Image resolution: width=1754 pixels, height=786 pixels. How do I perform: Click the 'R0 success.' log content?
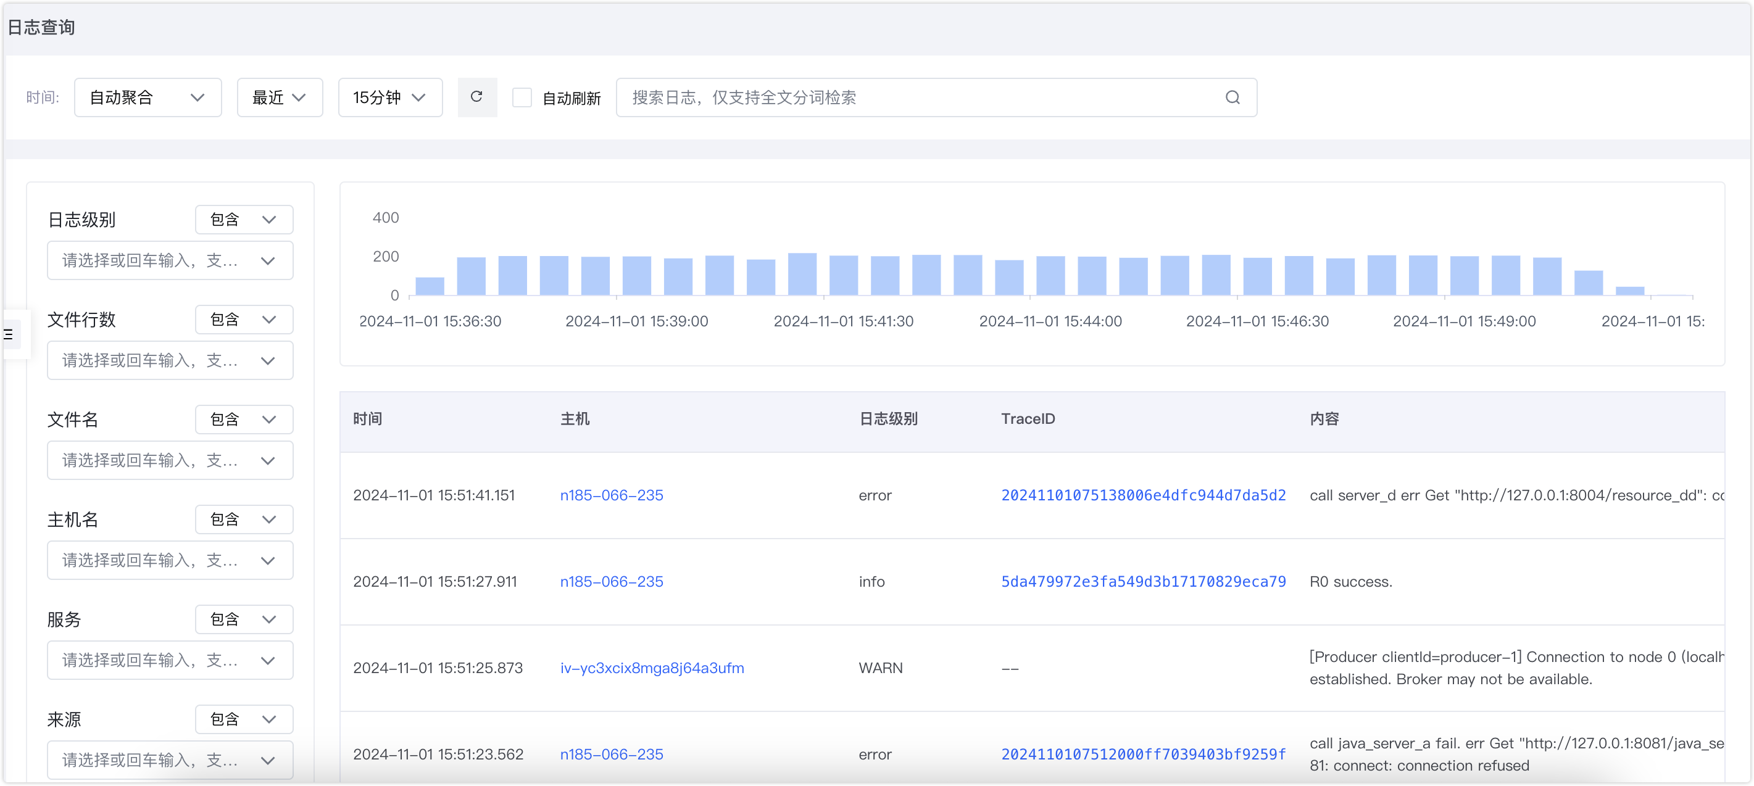[x=1351, y=582]
